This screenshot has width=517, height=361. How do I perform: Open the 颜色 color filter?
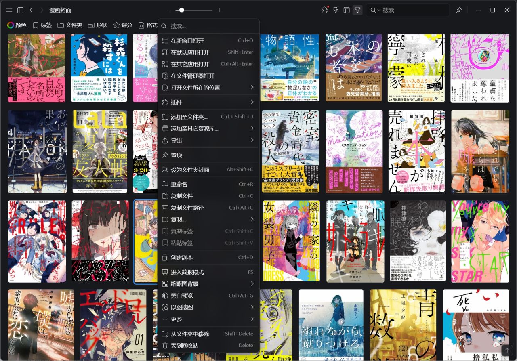click(x=17, y=25)
